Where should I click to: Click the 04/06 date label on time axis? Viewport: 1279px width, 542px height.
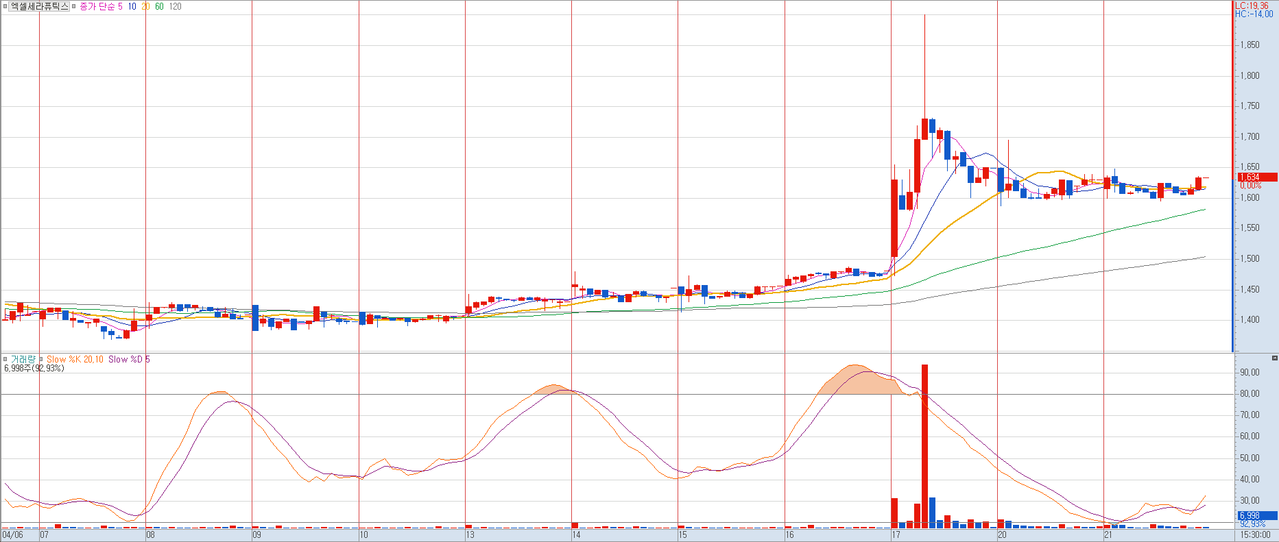tap(12, 534)
